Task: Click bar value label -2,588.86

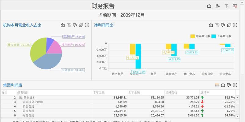Action: (168, 52)
